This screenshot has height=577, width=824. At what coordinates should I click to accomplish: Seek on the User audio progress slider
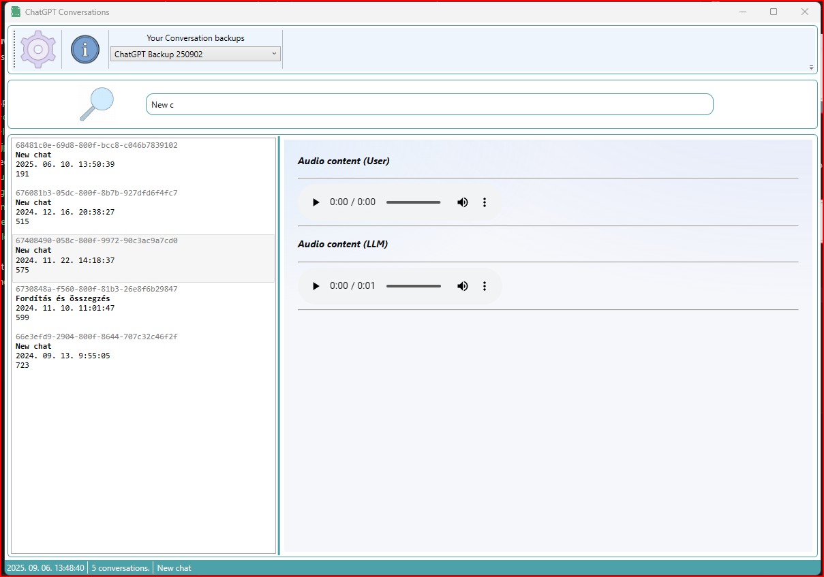pyautogui.click(x=414, y=202)
